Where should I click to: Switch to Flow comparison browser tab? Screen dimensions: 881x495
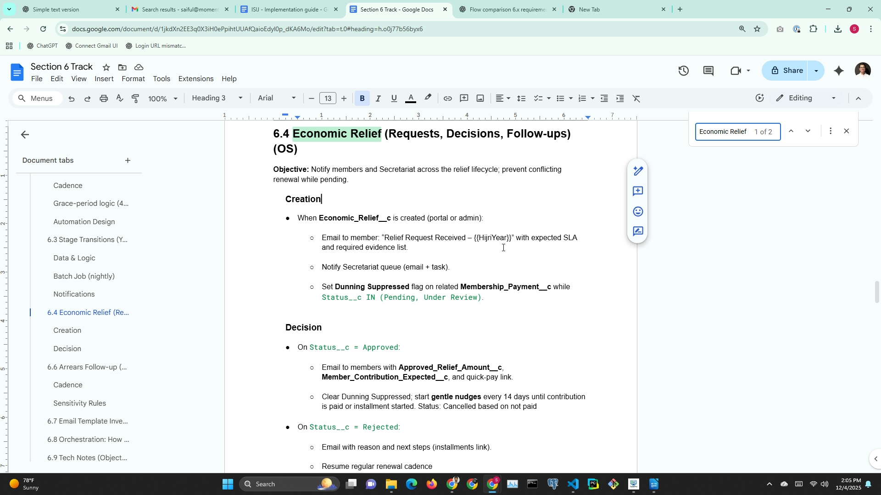pyautogui.click(x=507, y=9)
